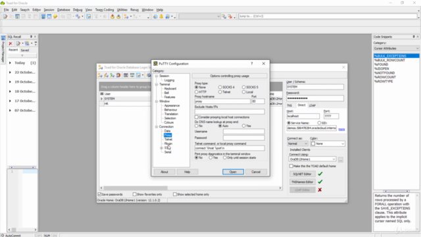Open the Utilities menu
The width and height of the screenshot is (421, 237).
click(x=122, y=10)
